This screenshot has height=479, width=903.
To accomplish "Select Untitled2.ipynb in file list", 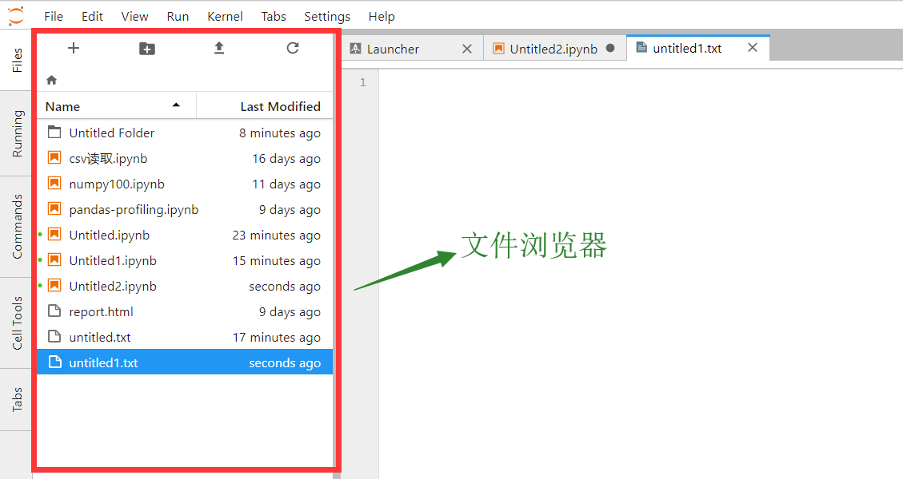I will (x=185, y=287).
